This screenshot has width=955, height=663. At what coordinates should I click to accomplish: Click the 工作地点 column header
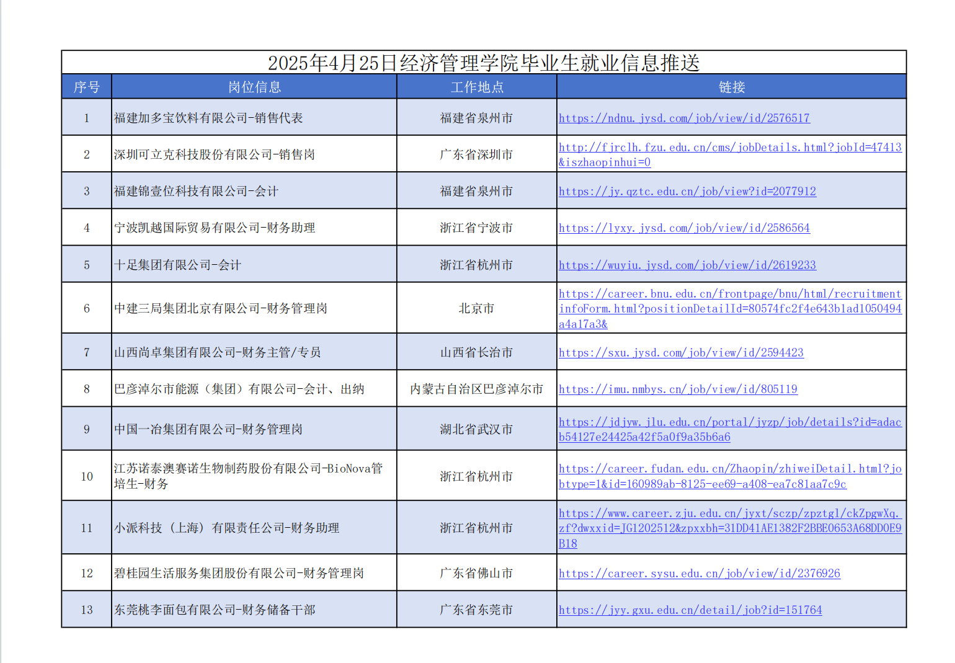pyautogui.click(x=476, y=87)
